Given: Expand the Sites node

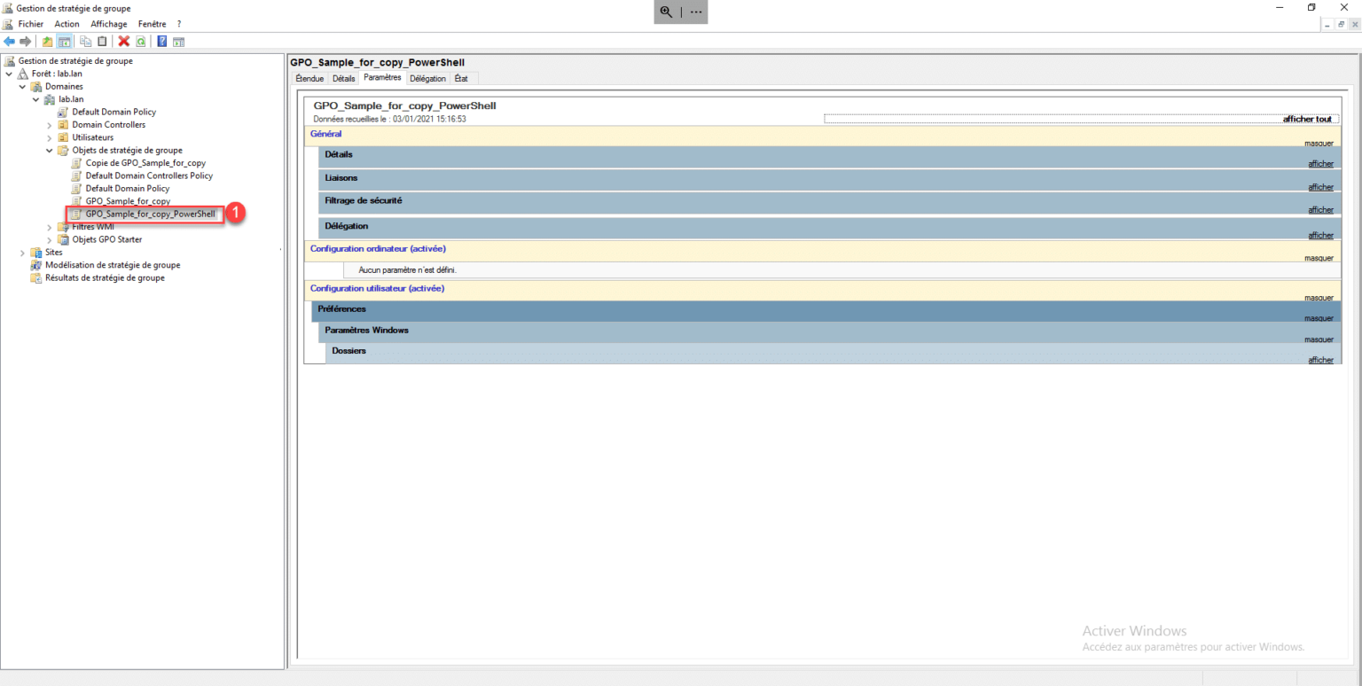Looking at the screenshot, I should pos(22,253).
